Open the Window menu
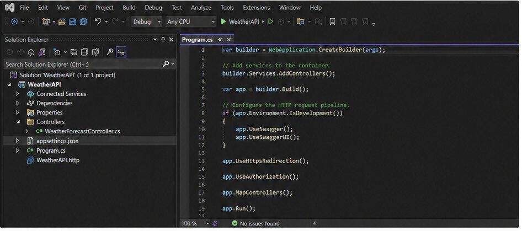The image size is (522, 231). [x=290, y=7]
